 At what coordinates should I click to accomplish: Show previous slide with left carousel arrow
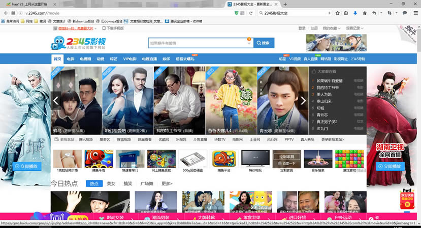56,100
